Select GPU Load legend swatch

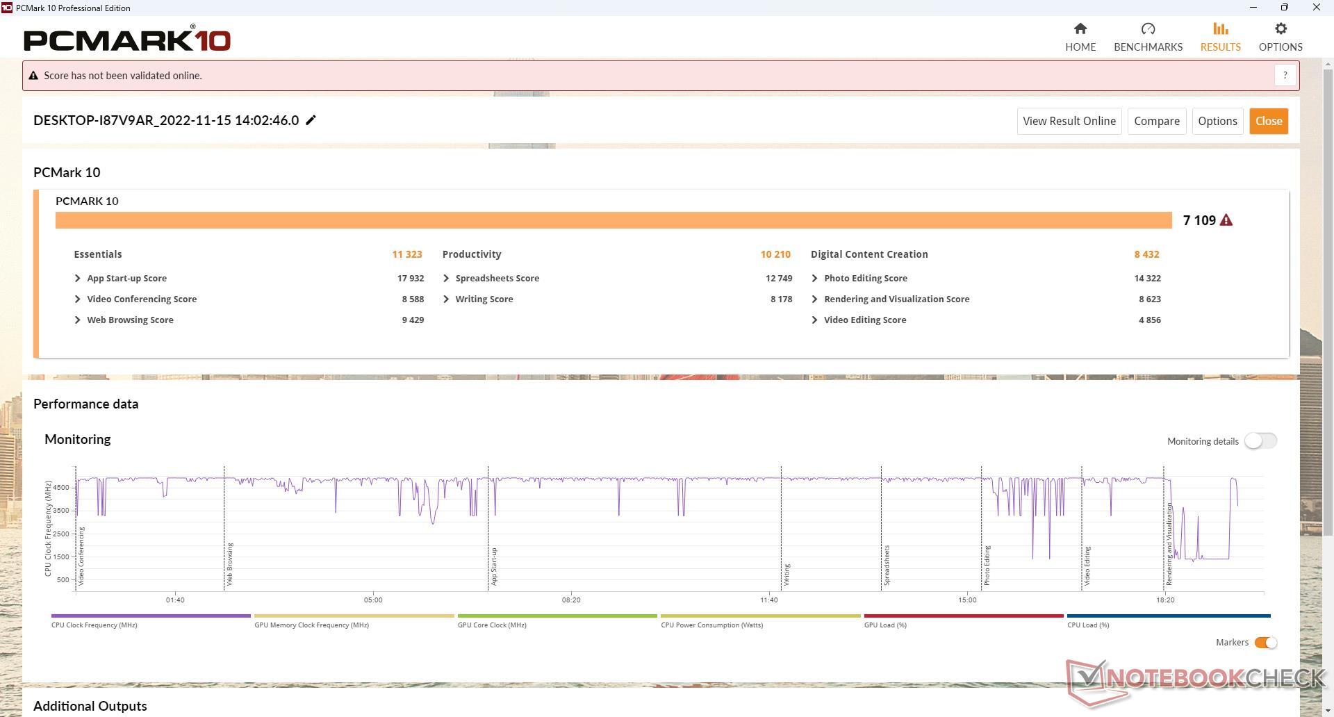(x=964, y=616)
